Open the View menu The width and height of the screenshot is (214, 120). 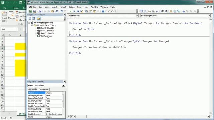47,7
